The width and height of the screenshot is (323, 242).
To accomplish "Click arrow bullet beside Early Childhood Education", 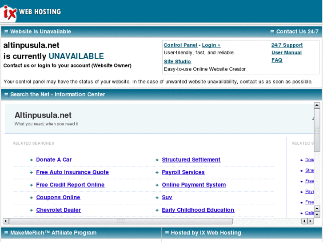I will [x=157, y=210].
